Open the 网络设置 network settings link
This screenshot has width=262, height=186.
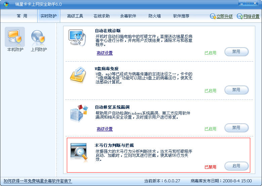click(x=252, y=16)
